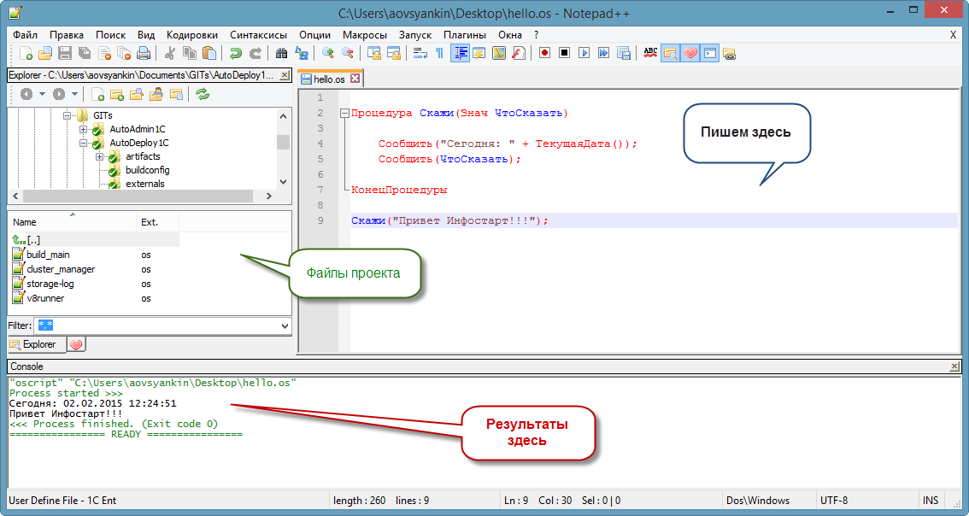The image size is (969, 516).
Task: Click the ABC spell-check icon
Action: (x=650, y=53)
